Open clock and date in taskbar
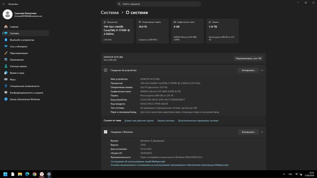Viewport: 317px width, 178px height. pos(309,174)
